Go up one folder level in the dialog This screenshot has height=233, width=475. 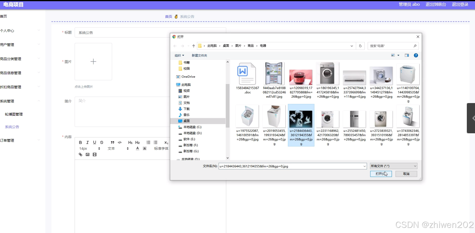(194, 46)
